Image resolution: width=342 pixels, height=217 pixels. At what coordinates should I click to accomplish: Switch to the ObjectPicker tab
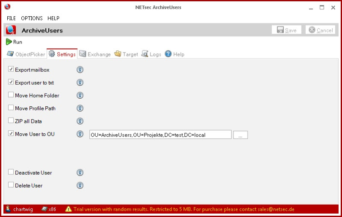pyautogui.click(x=26, y=54)
